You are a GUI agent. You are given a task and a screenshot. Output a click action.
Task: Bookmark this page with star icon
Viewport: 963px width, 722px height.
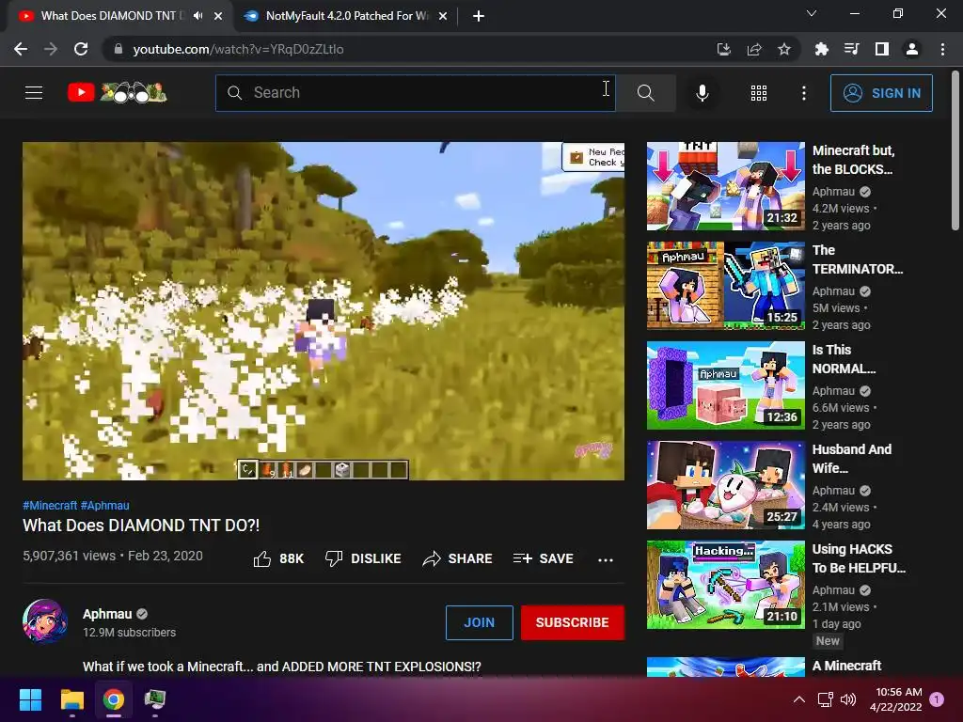click(x=784, y=49)
